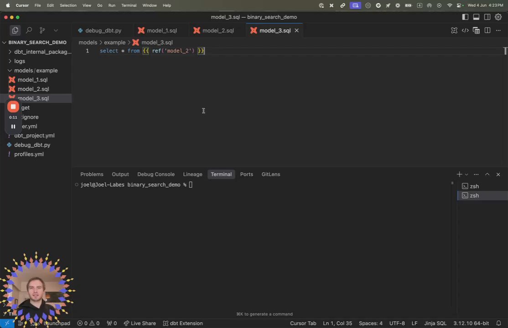Pause the screen recording
The height and width of the screenshot is (328, 508).
(x=13, y=127)
